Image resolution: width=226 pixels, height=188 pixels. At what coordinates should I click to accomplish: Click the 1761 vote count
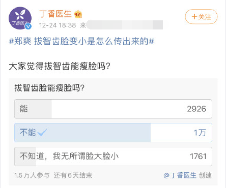198,156
